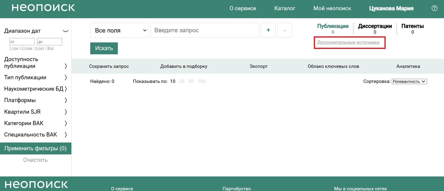Open Мой неопоиск menu item
Viewport: 444px width, 191px height.
click(x=332, y=8)
